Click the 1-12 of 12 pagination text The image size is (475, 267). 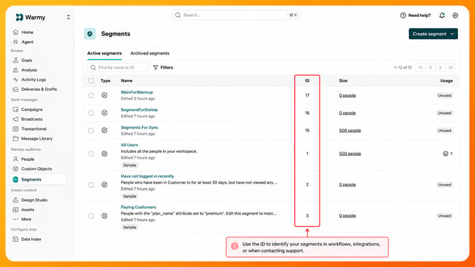(403, 67)
